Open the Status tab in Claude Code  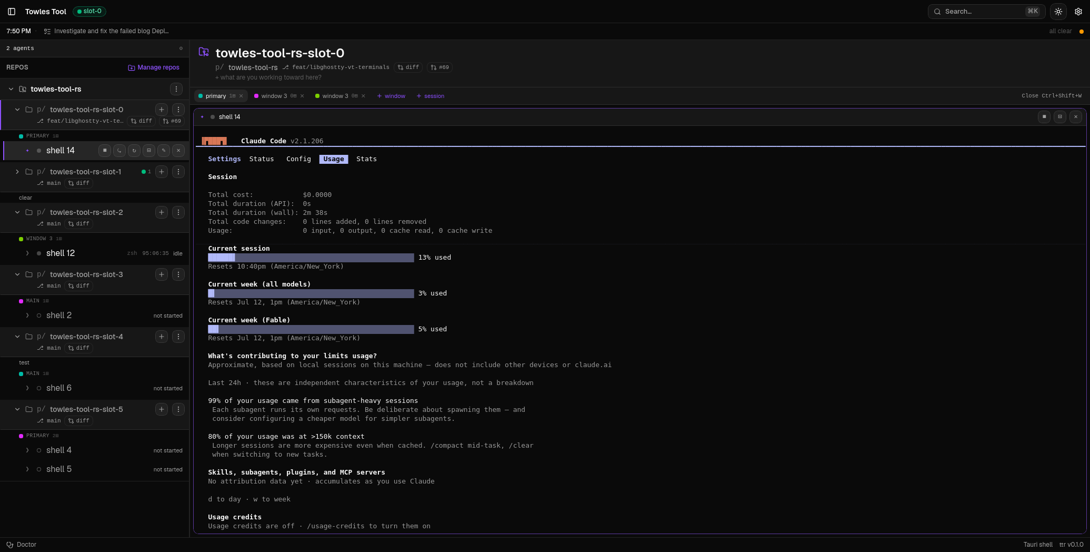coord(262,159)
